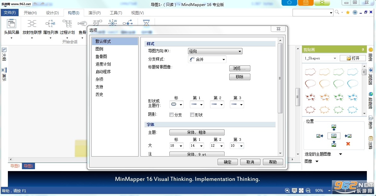Click the 移除 remove button

[x=240, y=77]
